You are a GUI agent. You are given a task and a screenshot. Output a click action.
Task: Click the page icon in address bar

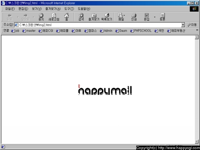[17, 25]
